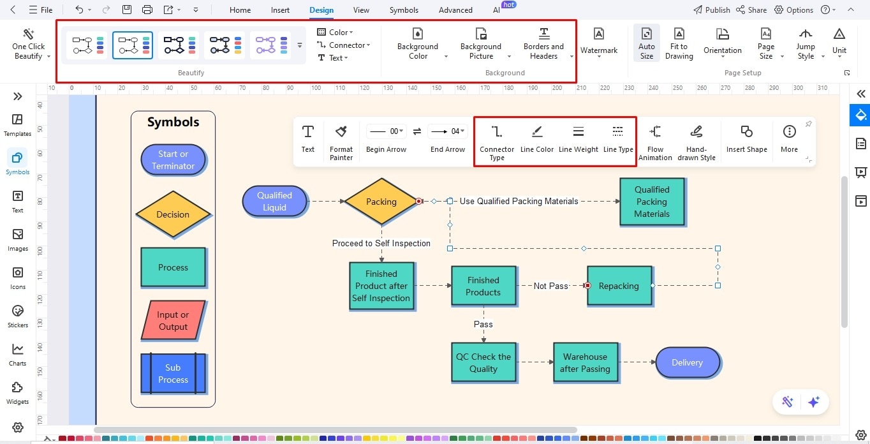Viewport: 870px width, 444px height.
Task: Open the Templates sidebar panel
Action: click(x=17, y=125)
